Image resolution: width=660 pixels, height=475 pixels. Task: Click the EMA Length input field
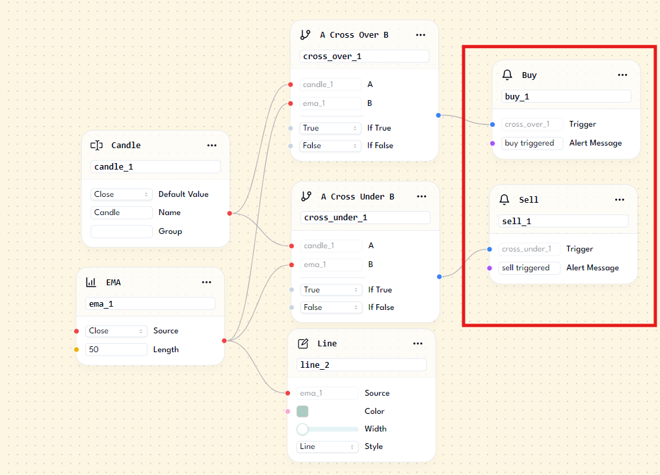tap(116, 350)
